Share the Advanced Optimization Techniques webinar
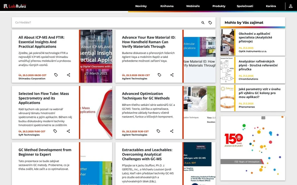297x185 pixels. 172,131
